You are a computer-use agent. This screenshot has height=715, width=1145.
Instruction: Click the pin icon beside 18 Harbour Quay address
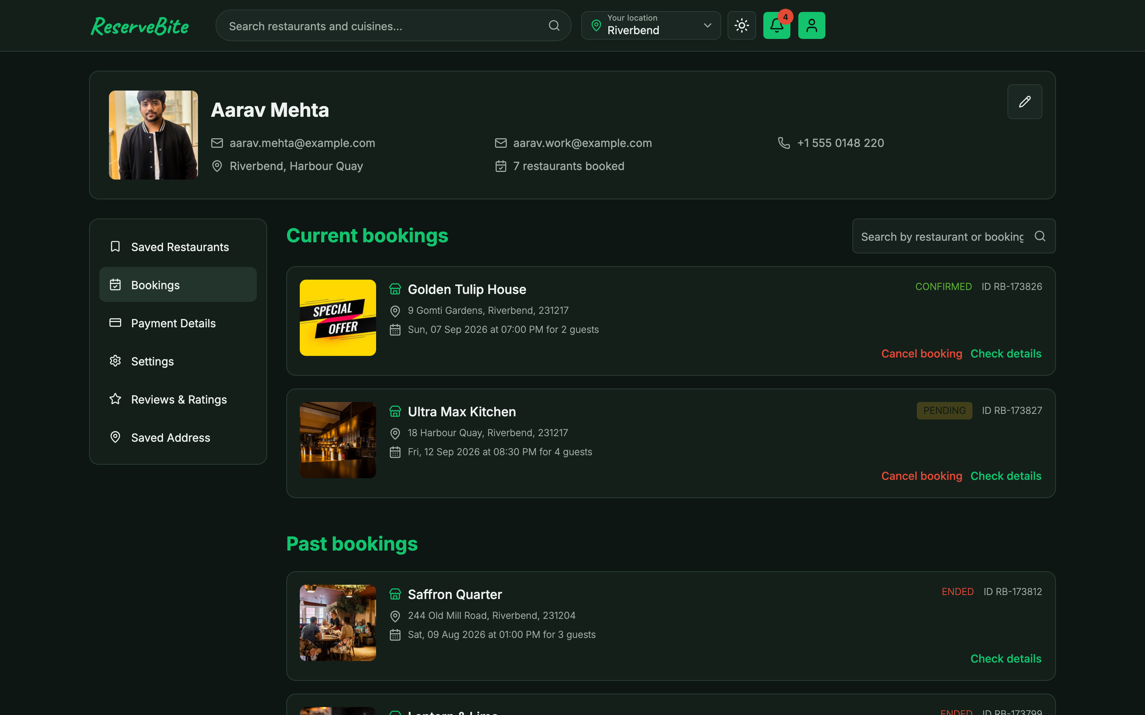click(395, 433)
